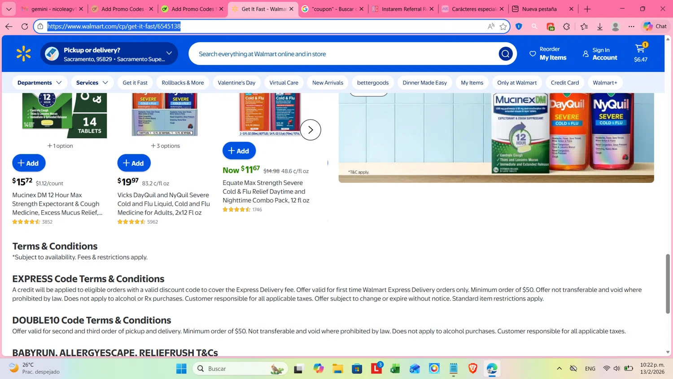View site information lock icon
This screenshot has width=673, height=379.
(x=40, y=26)
